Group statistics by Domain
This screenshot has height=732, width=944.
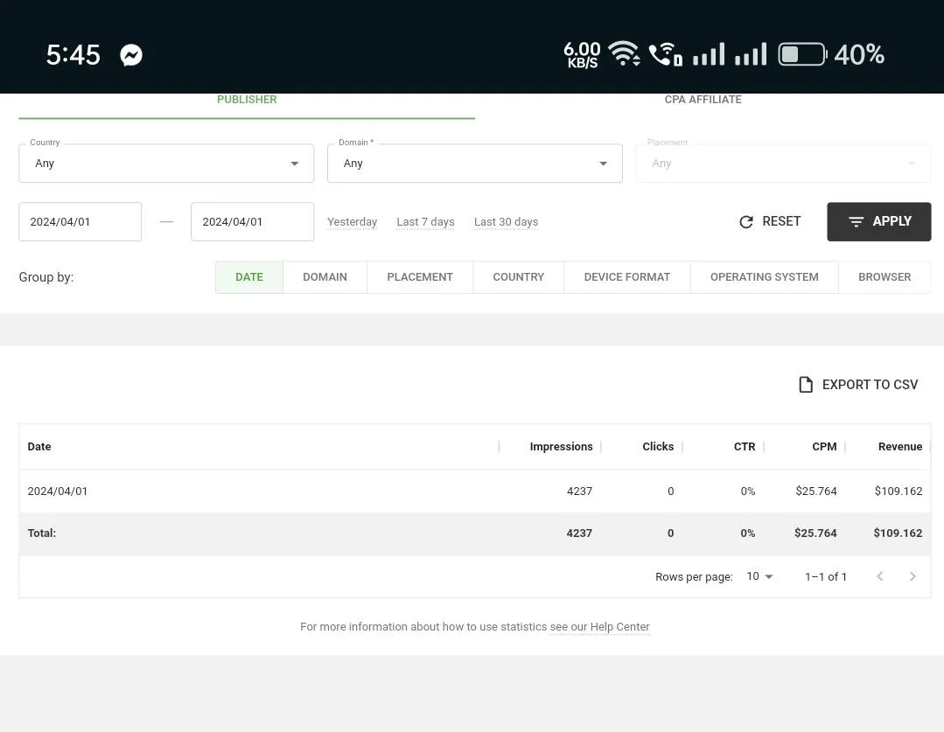[325, 277]
